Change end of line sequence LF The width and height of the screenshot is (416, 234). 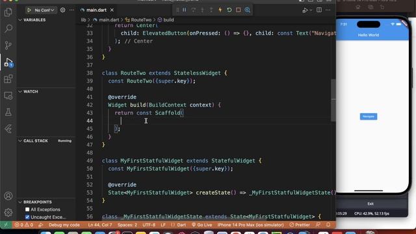[163, 225]
